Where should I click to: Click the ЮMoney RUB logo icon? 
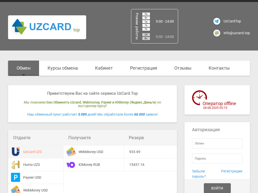click(x=71, y=165)
